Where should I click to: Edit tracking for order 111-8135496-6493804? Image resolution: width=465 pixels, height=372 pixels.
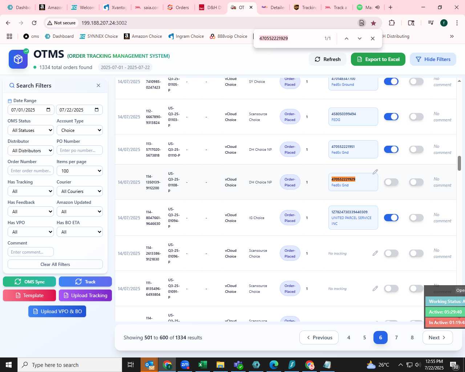375,288
